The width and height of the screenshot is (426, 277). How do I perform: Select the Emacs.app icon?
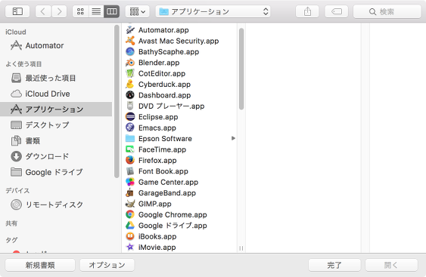(x=130, y=128)
